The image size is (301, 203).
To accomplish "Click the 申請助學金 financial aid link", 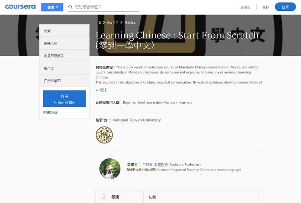I will [x=50, y=112].
